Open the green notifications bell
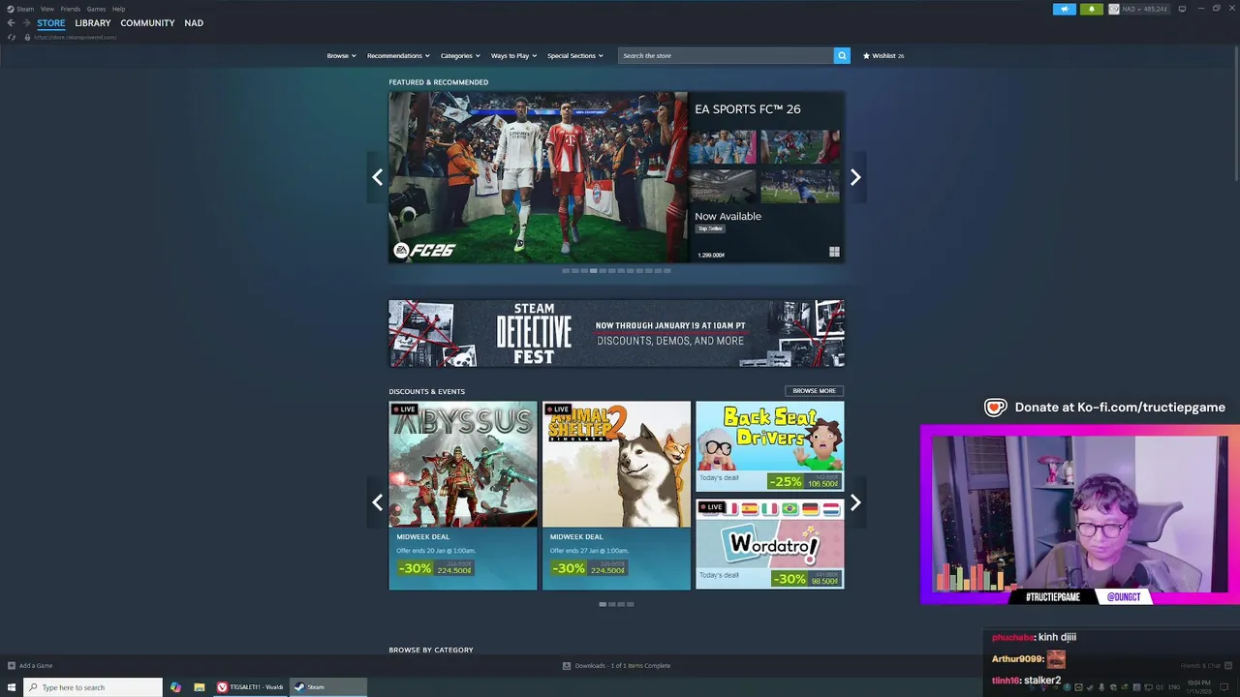 tap(1091, 9)
